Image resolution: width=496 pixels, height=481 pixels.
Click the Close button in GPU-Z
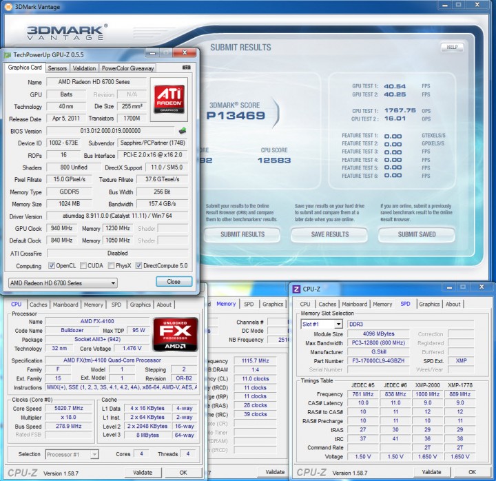[174, 282]
